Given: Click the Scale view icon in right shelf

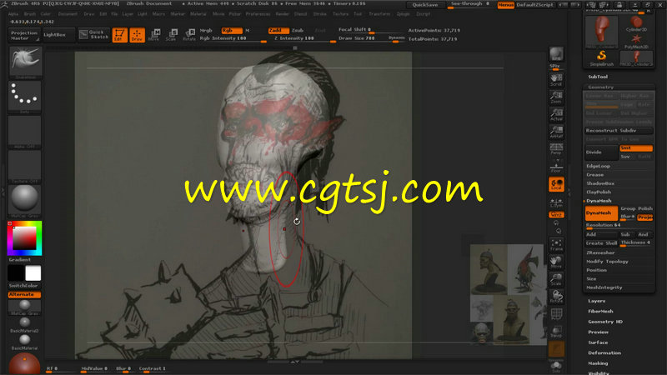Looking at the screenshot, I should point(556,279).
